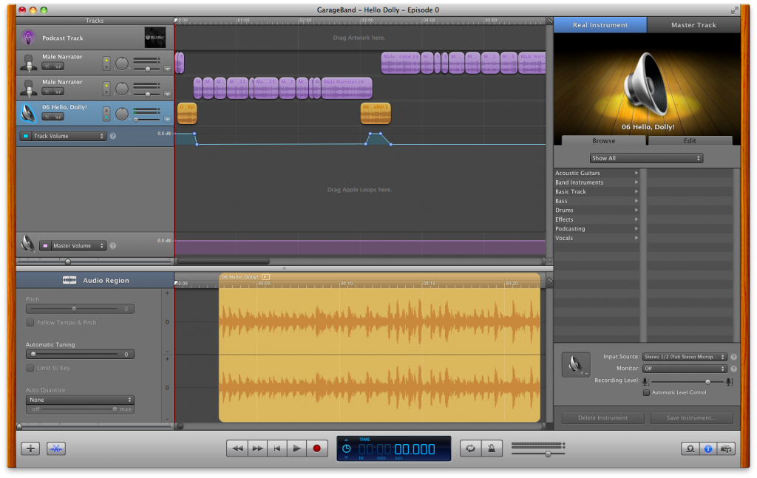Open the Loop Browser with the loop icon
This screenshot has width=757, height=478.
pos(690,449)
